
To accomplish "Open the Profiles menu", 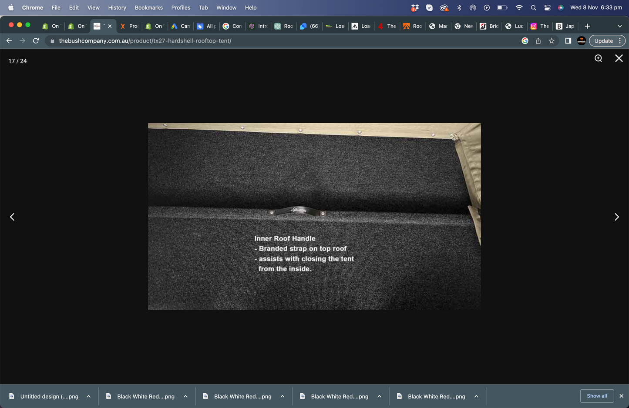I will pos(181,7).
